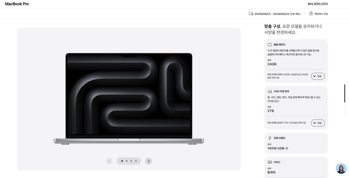The image size is (349, 178).
Task: Click the 140W USB-C adapter value
Action: (278, 148)
